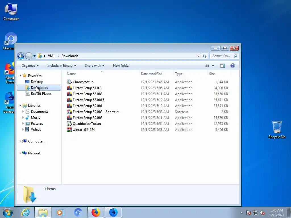Click the network tray icon
Viewport: 291px width, 218px height.
255,213
